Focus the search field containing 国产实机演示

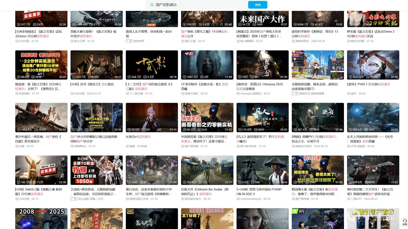pyautogui.click(x=201, y=5)
